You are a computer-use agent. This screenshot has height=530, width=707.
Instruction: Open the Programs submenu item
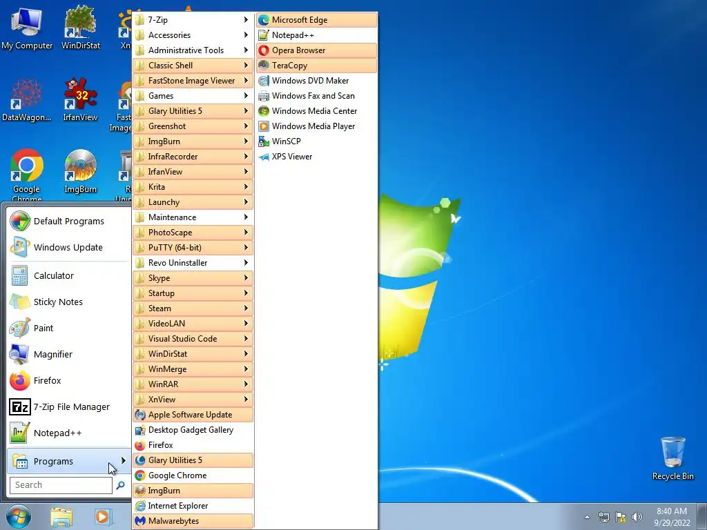(68, 461)
